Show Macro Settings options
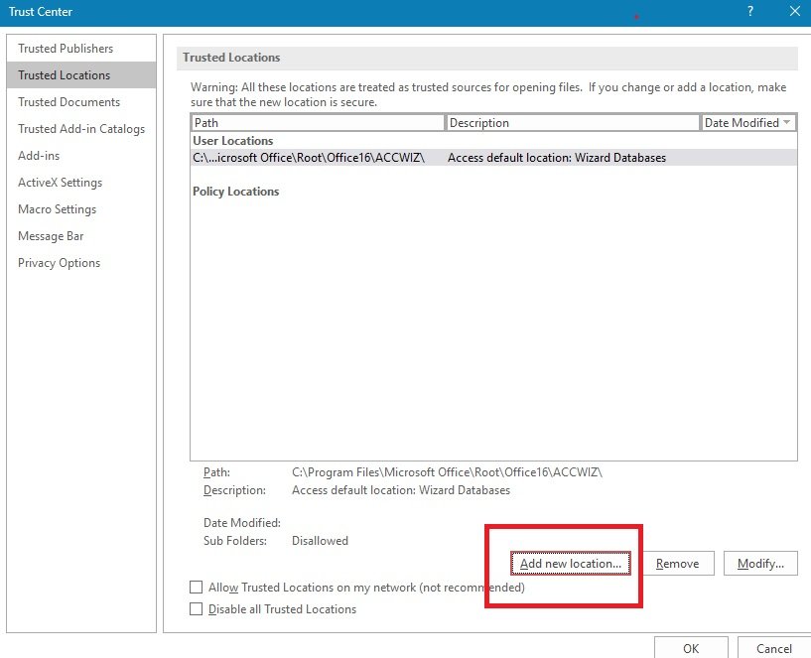The height and width of the screenshot is (658, 811). click(57, 209)
